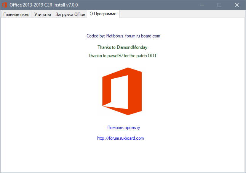Click the Thanks to DiamondMonday text

coord(122,47)
